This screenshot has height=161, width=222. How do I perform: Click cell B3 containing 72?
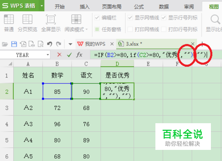point(57,108)
